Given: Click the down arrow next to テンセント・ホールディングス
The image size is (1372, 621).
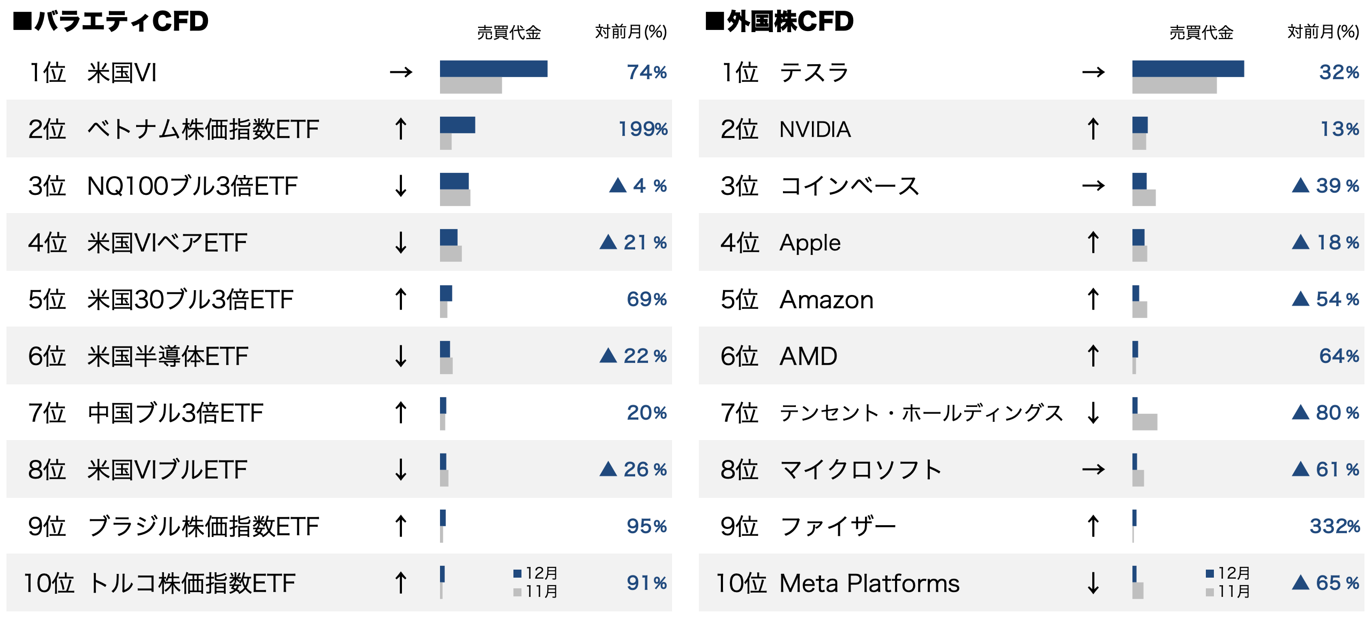Looking at the screenshot, I should [x=1093, y=413].
